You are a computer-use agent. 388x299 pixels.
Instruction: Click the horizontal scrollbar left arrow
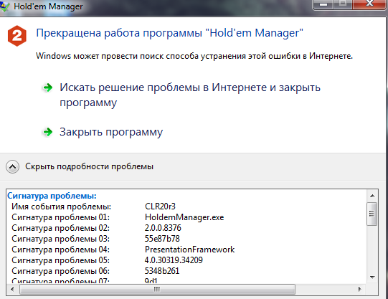(12, 289)
